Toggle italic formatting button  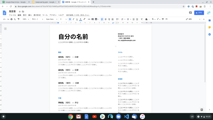click(74, 19)
